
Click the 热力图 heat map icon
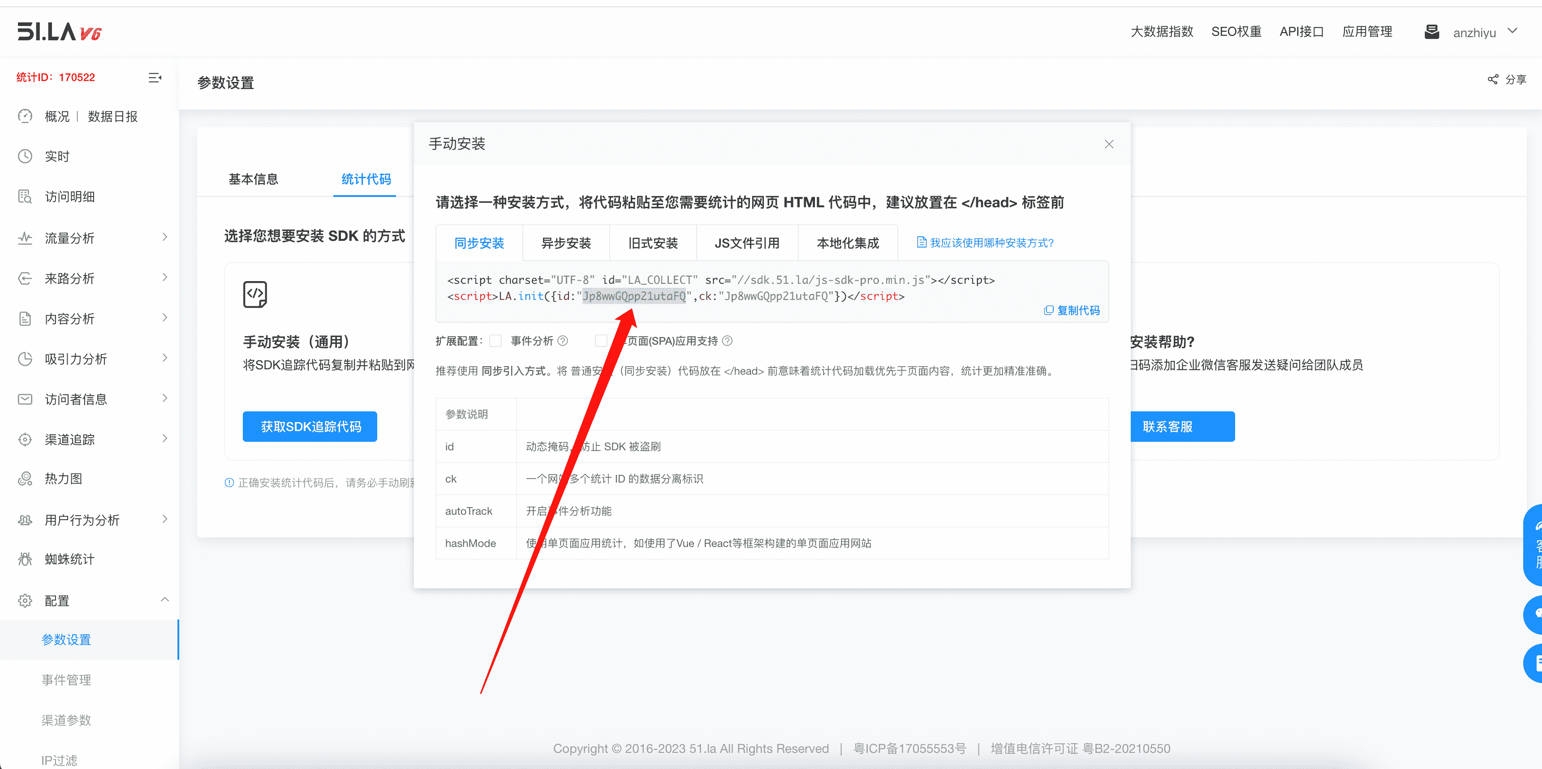[25, 478]
